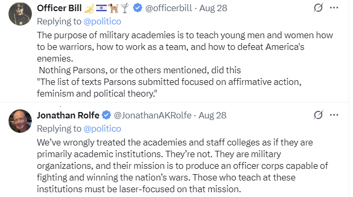This screenshot has width=353, height=197.
Task: Open the @JonathanAKRolfe handle link
Action: coord(152,115)
